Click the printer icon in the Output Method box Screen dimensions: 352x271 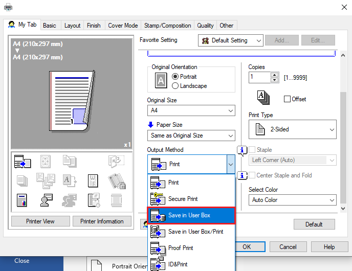(x=159, y=164)
